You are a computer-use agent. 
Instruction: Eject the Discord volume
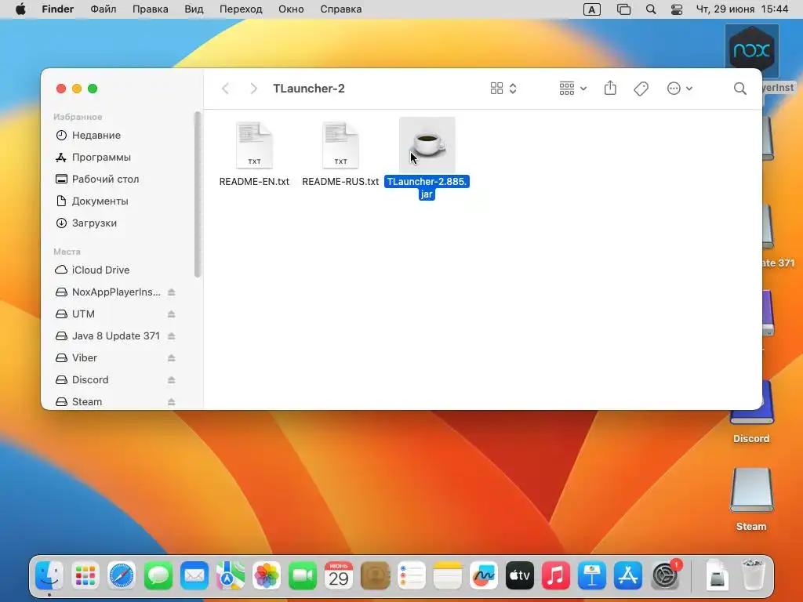tap(172, 380)
